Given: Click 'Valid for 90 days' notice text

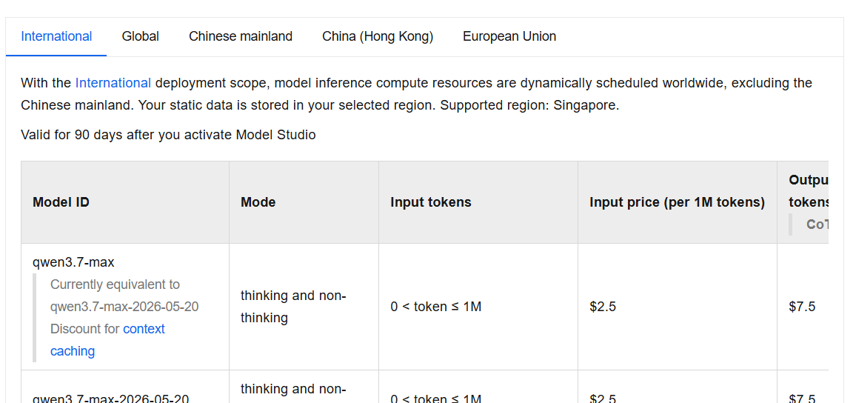Looking at the screenshot, I should coord(168,134).
